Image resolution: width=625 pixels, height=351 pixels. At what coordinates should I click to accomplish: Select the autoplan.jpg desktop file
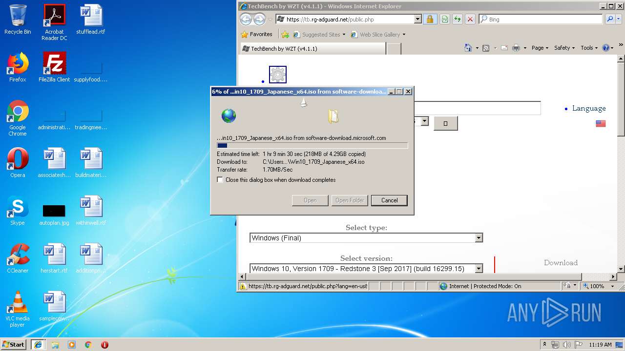point(54,214)
